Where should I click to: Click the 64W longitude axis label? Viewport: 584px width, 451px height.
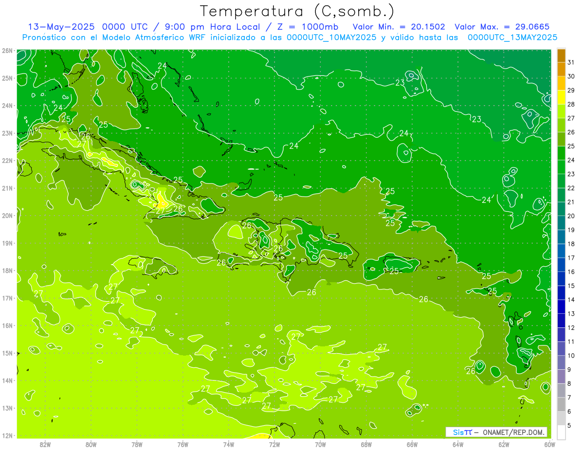(x=458, y=444)
